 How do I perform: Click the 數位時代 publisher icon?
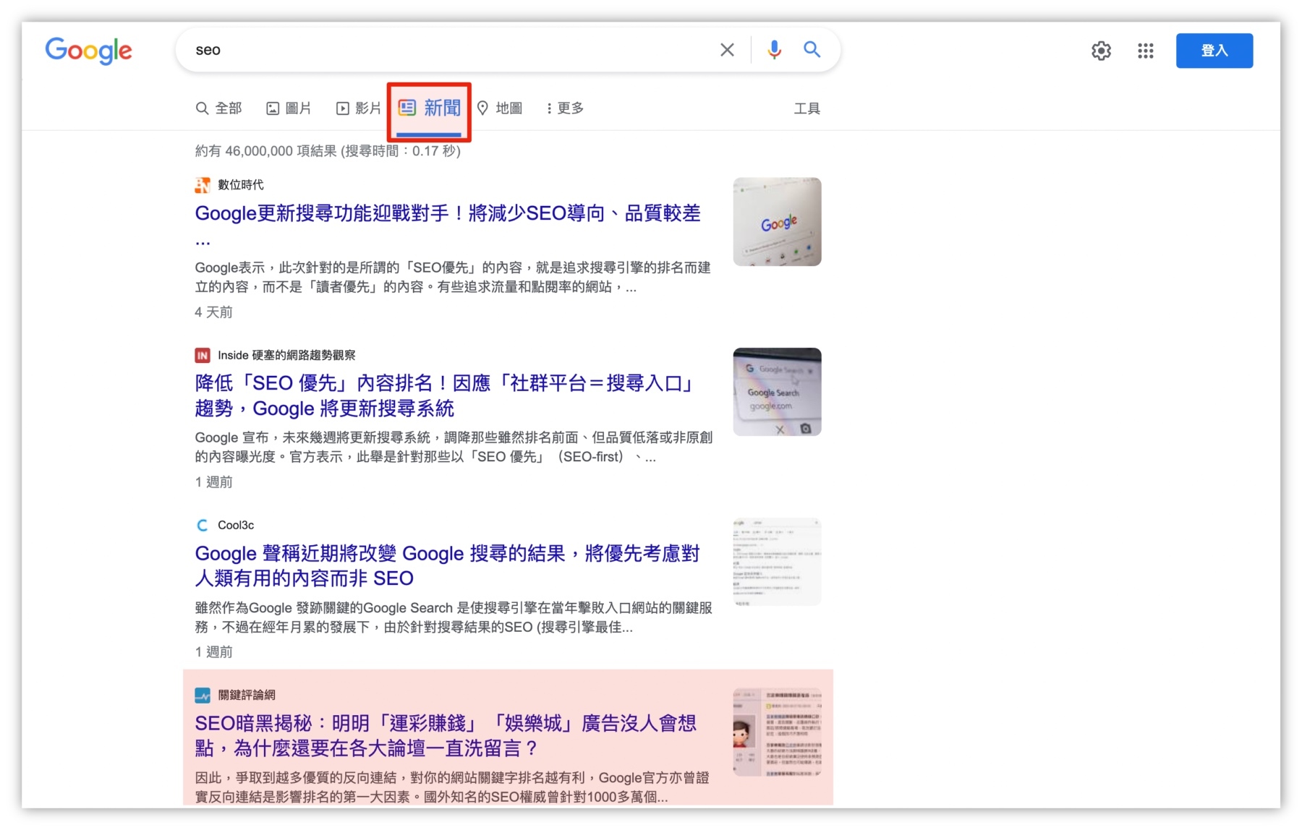tap(202, 184)
